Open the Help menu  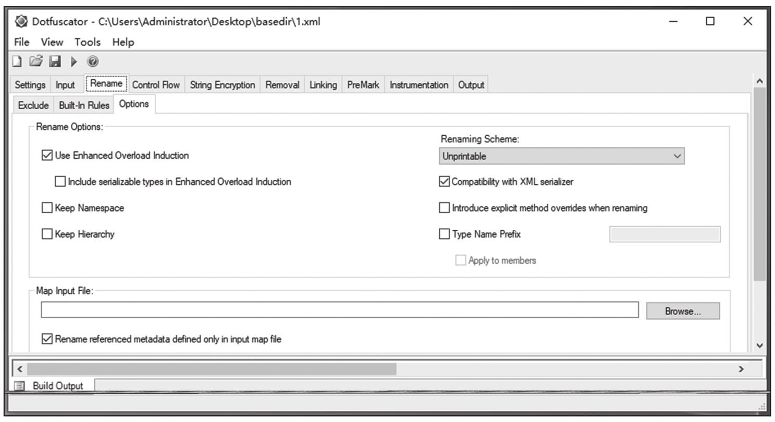[123, 42]
